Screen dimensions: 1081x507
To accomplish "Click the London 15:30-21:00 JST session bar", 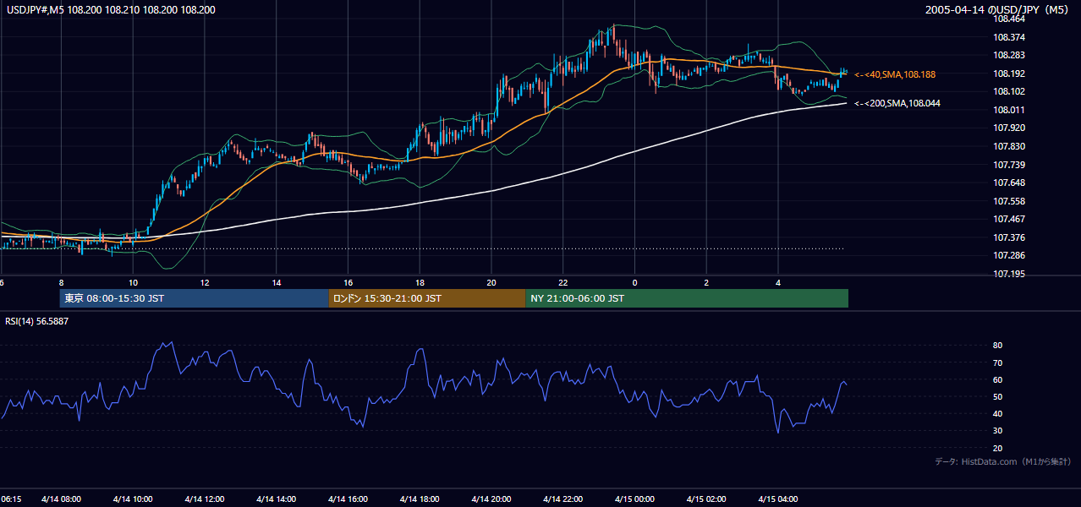I will (x=427, y=298).
